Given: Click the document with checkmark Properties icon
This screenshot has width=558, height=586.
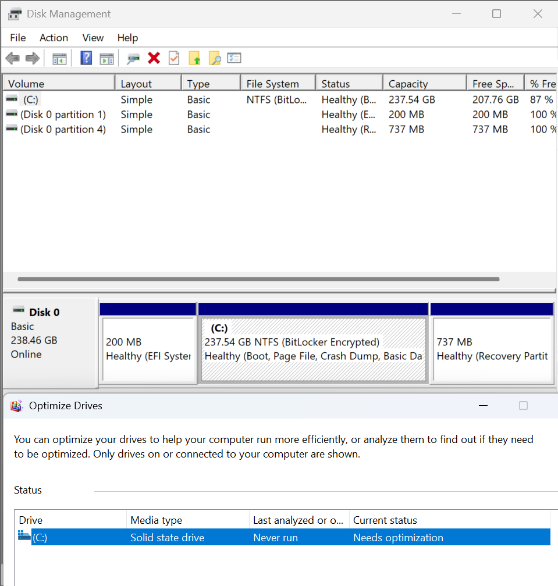Looking at the screenshot, I should click(174, 58).
